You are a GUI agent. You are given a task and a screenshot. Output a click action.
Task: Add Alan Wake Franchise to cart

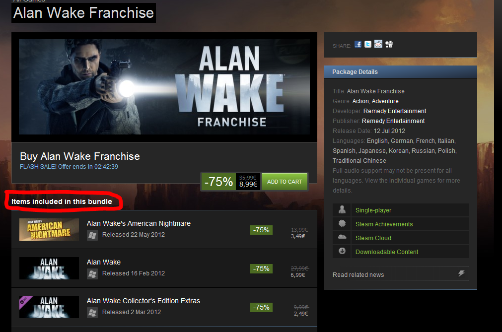[285, 182]
